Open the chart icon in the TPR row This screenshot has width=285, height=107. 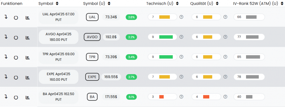click(x=28, y=58)
